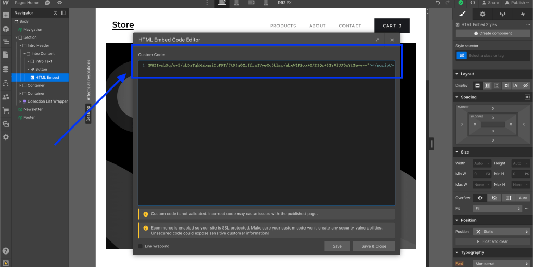Viewport: 533px width, 267px height.
Task: Click the Webflow W logo menu
Action: click(x=6, y=3)
